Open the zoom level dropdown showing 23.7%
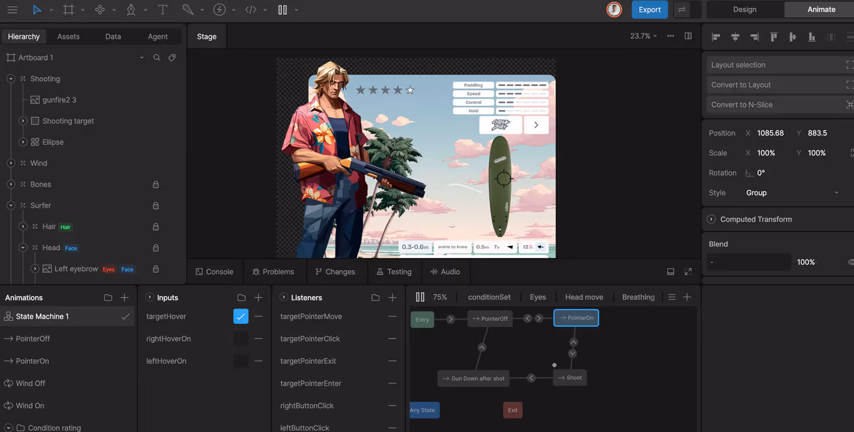854x432 pixels. point(643,36)
